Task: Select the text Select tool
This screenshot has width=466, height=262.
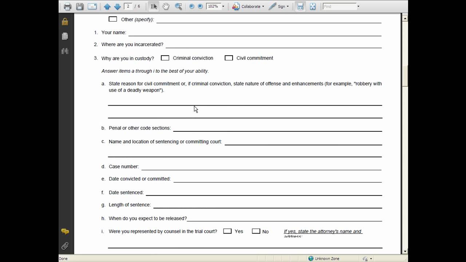Action: coord(154,6)
